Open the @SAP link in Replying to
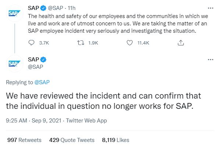Viewport: 220px width, 146px height. click(42, 82)
